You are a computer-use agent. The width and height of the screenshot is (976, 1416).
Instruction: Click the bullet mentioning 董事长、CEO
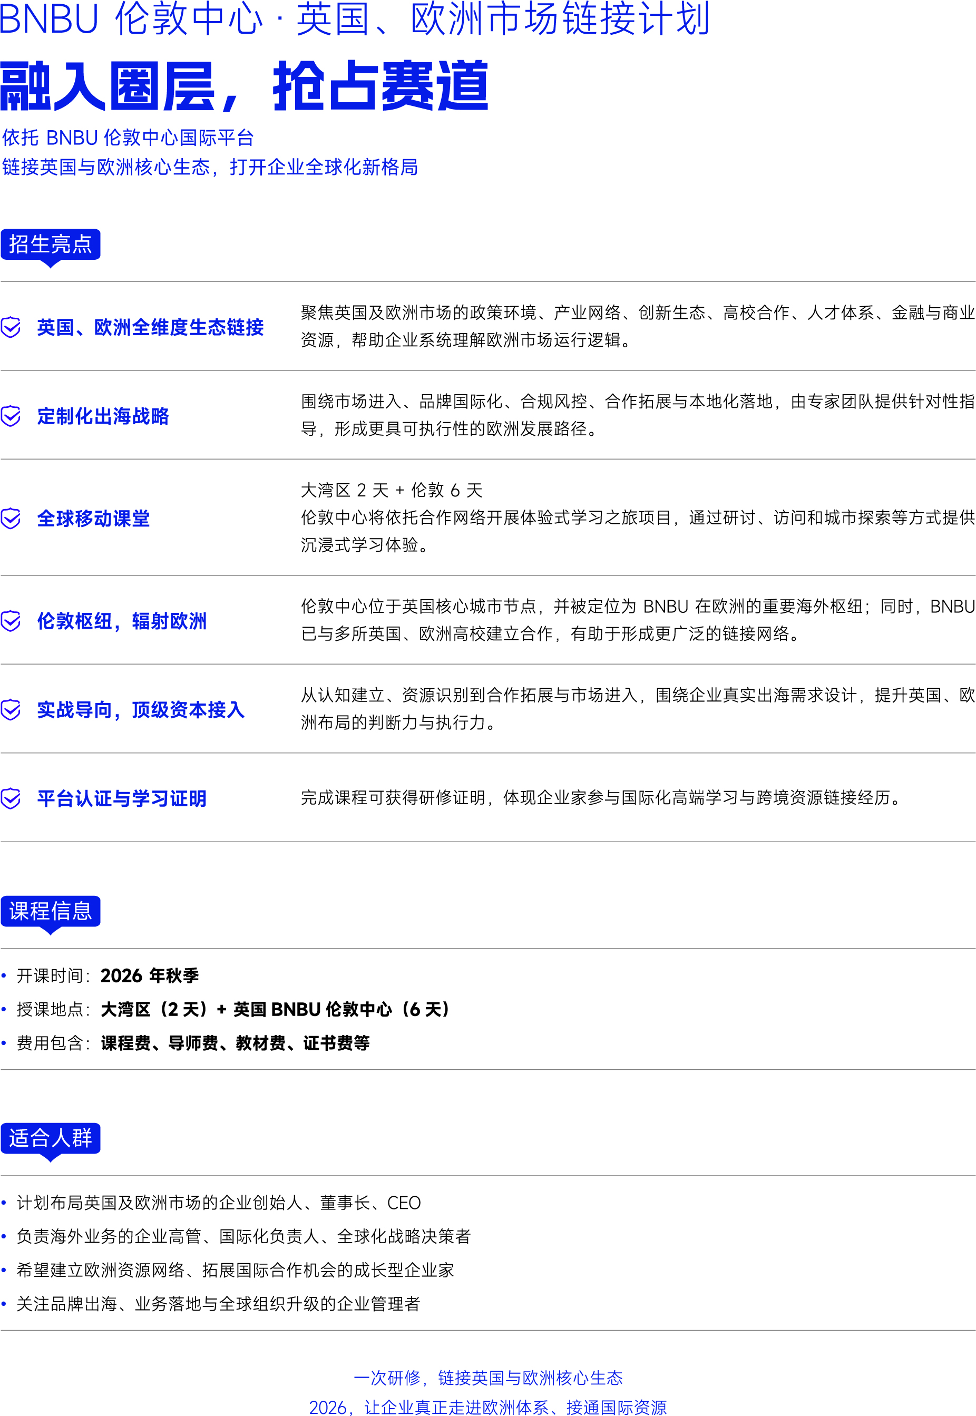[x=218, y=1203]
